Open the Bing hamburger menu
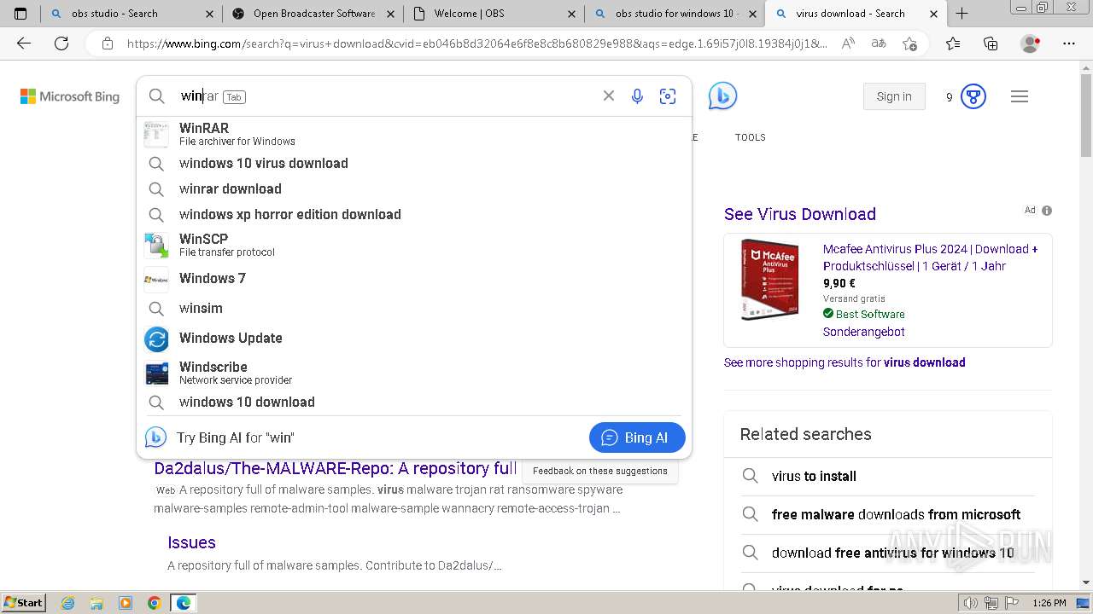This screenshot has width=1093, height=614. click(1020, 96)
